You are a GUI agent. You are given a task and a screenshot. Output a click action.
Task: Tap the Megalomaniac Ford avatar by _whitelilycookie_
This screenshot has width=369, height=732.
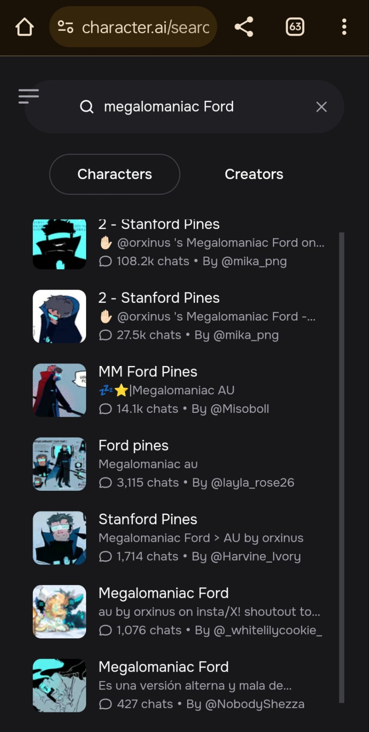pyautogui.click(x=59, y=612)
